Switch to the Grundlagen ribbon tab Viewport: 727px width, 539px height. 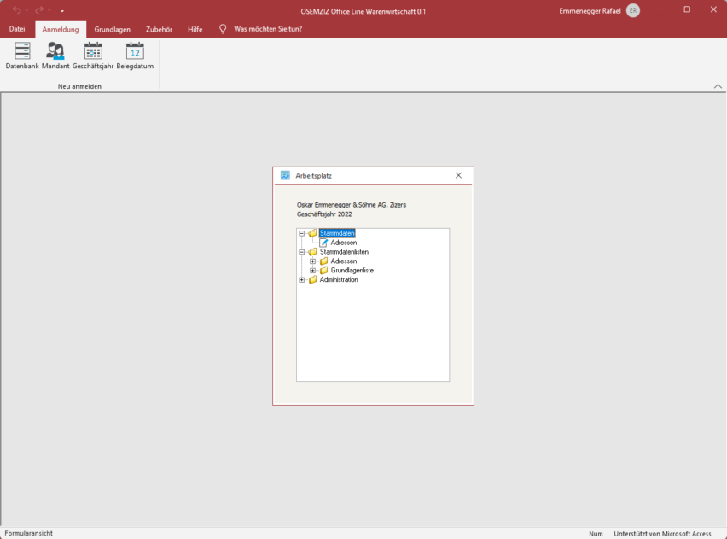click(113, 29)
